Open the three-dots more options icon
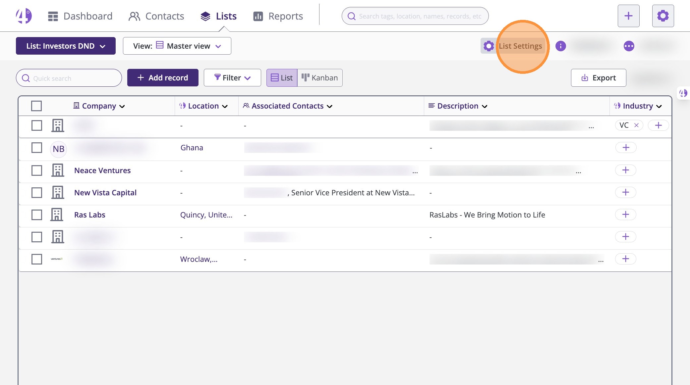This screenshot has height=385, width=690. [629, 46]
